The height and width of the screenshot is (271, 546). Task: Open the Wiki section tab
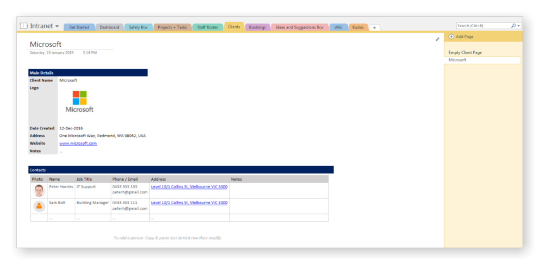[x=338, y=27]
